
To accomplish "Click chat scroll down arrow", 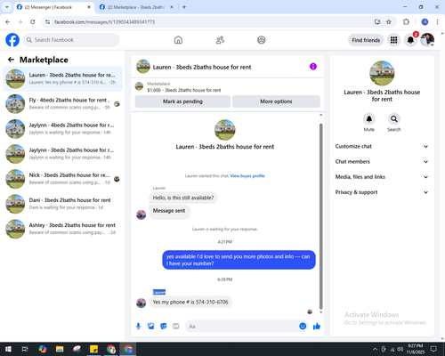I will click(320, 312).
